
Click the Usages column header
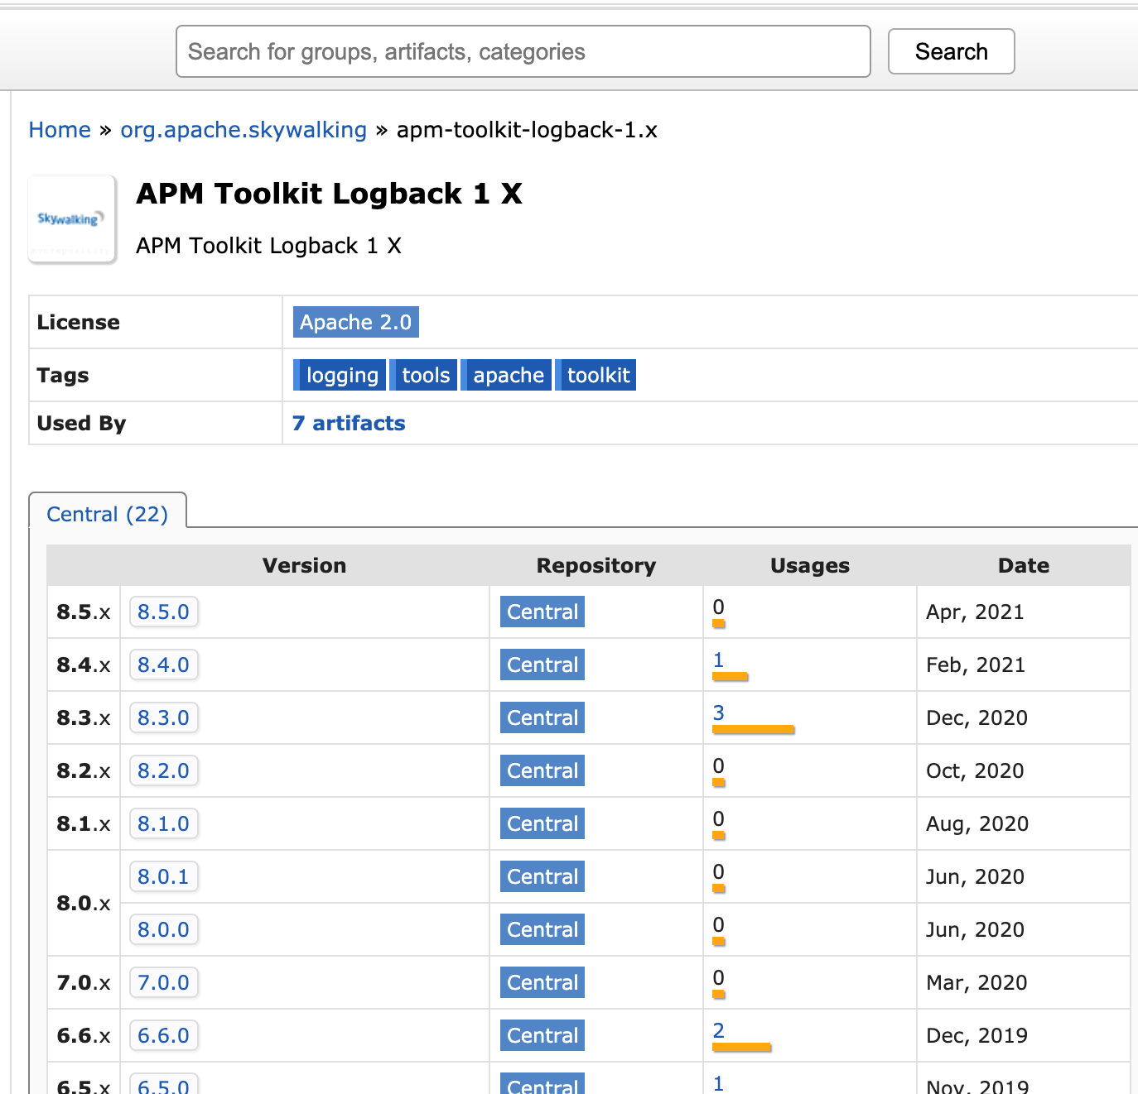[x=810, y=565]
